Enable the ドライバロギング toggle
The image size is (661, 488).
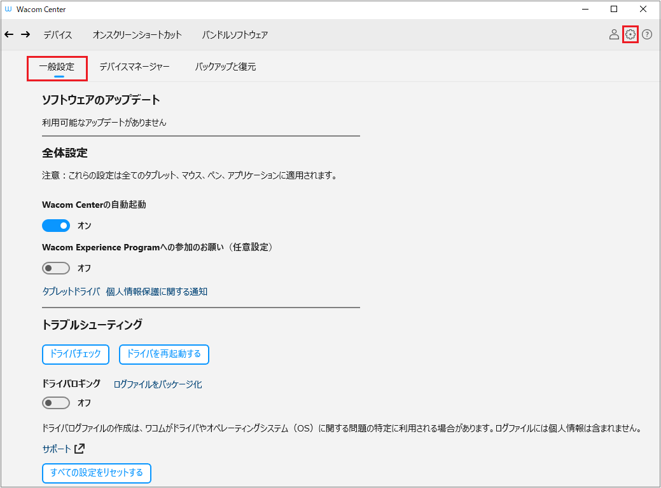(56, 403)
